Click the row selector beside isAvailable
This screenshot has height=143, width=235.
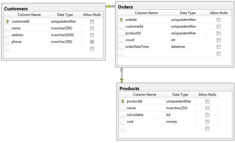[122, 115]
